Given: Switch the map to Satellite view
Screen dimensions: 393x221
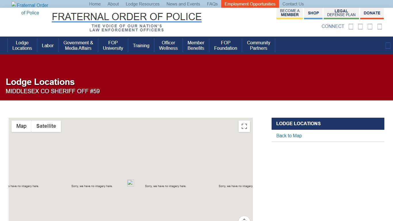Looking at the screenshot, I should coord(46,126).
